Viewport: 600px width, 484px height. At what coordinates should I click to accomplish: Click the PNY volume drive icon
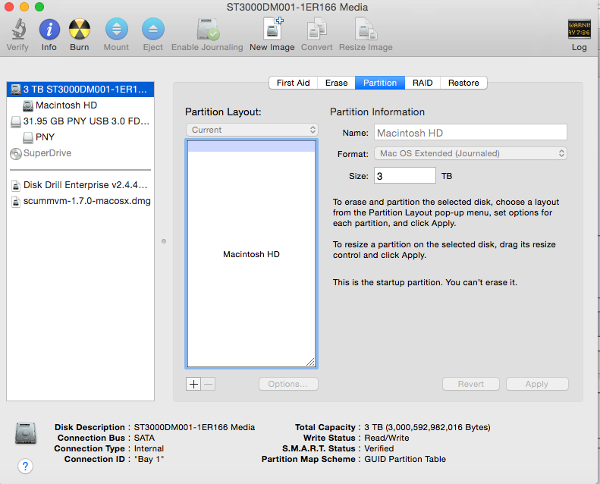click(27, 137)
